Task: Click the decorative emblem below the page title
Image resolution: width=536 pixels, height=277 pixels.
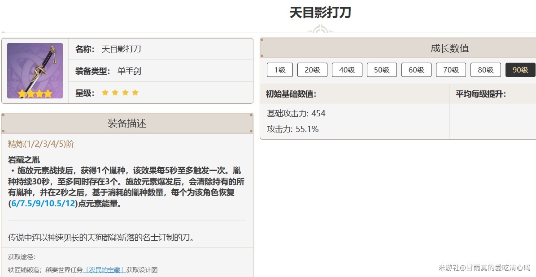Action: (x=320, y=30)
